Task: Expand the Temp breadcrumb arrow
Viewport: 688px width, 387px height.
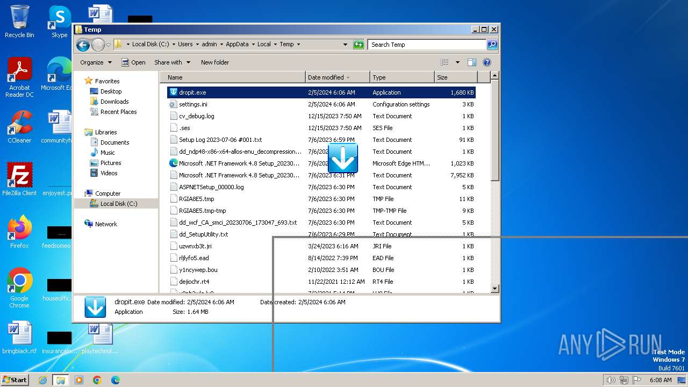Action: click(x=298, y=45)
